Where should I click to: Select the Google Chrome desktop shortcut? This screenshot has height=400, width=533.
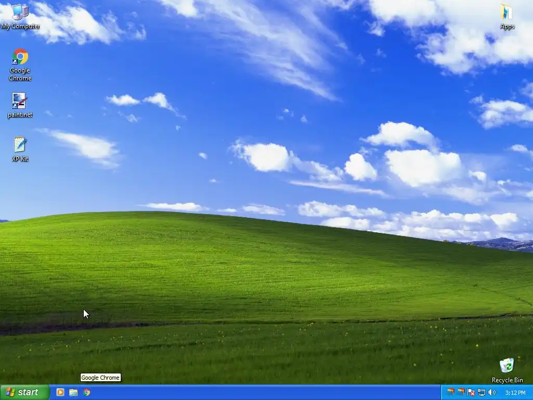pyautogui.click(x=20, y=65)
